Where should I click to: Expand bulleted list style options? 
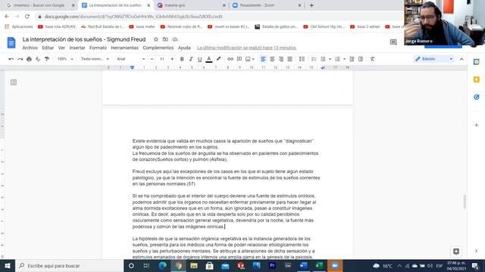tap(330, 59)
